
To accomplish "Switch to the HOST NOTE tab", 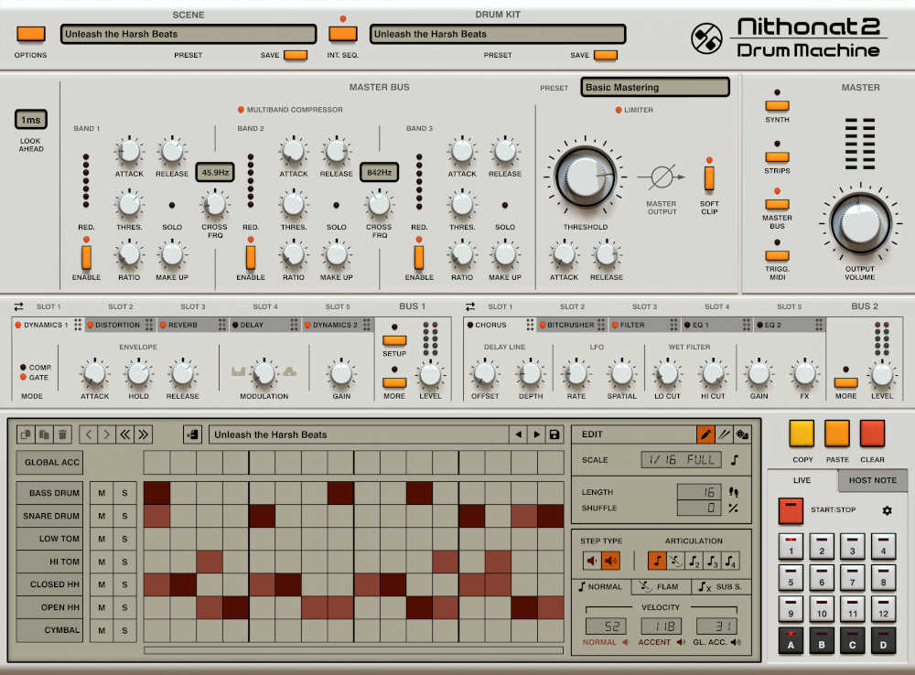I will click(x=872, y=480).
